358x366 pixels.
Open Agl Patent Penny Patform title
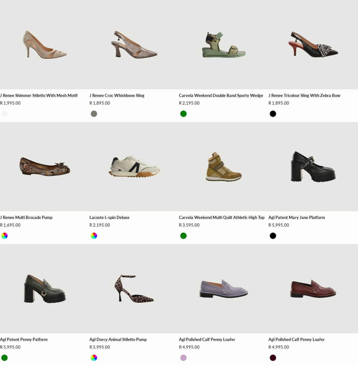point(24,340)
